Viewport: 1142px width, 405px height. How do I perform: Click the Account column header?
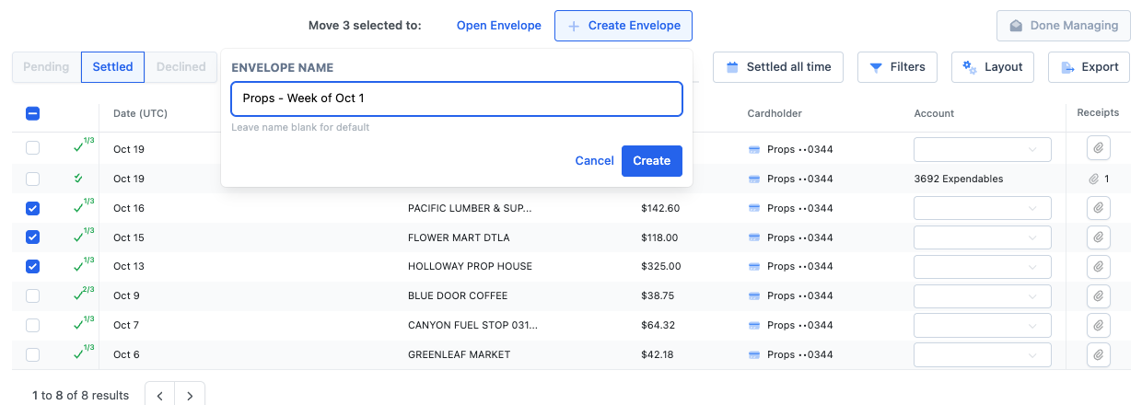point(934,113)
